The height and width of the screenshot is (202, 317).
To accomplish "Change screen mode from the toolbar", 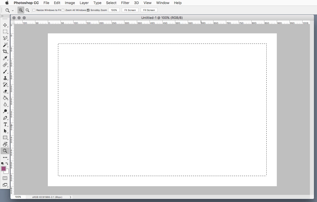I will (5, 185).
